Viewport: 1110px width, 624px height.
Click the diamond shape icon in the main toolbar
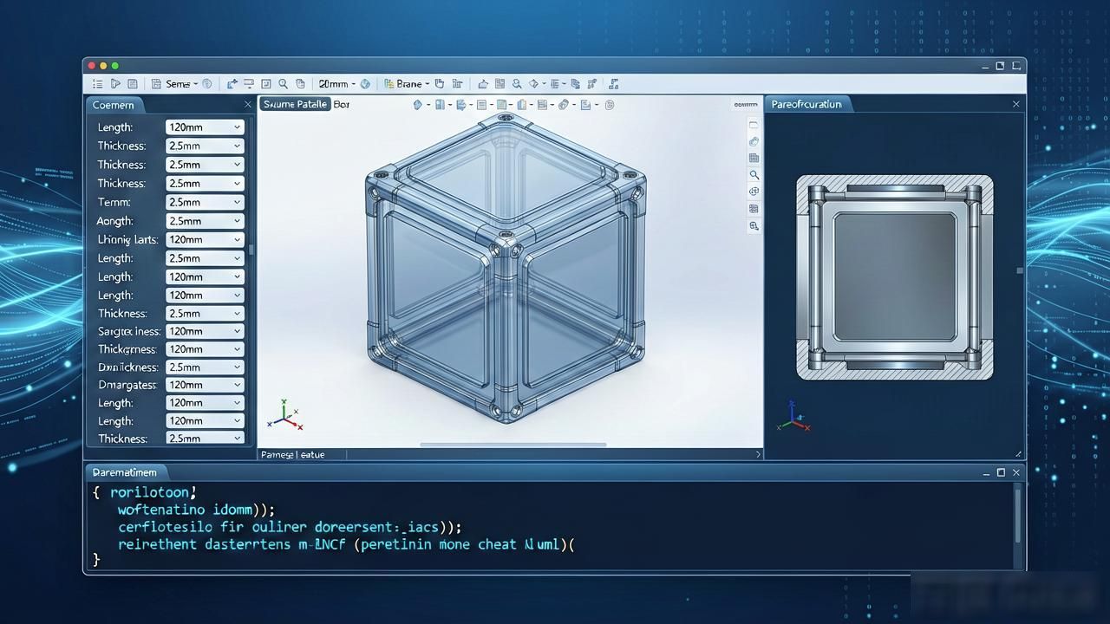click(x=534, y=84)
